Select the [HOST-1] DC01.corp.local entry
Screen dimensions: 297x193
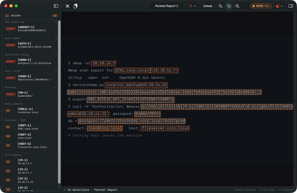30,127
